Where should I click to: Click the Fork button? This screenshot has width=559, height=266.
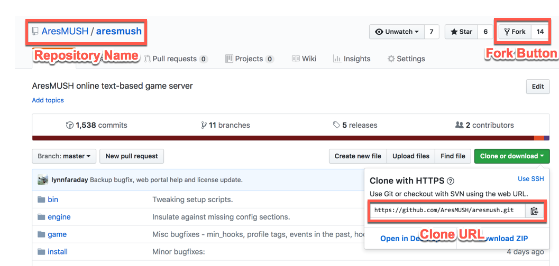(515, 32)
